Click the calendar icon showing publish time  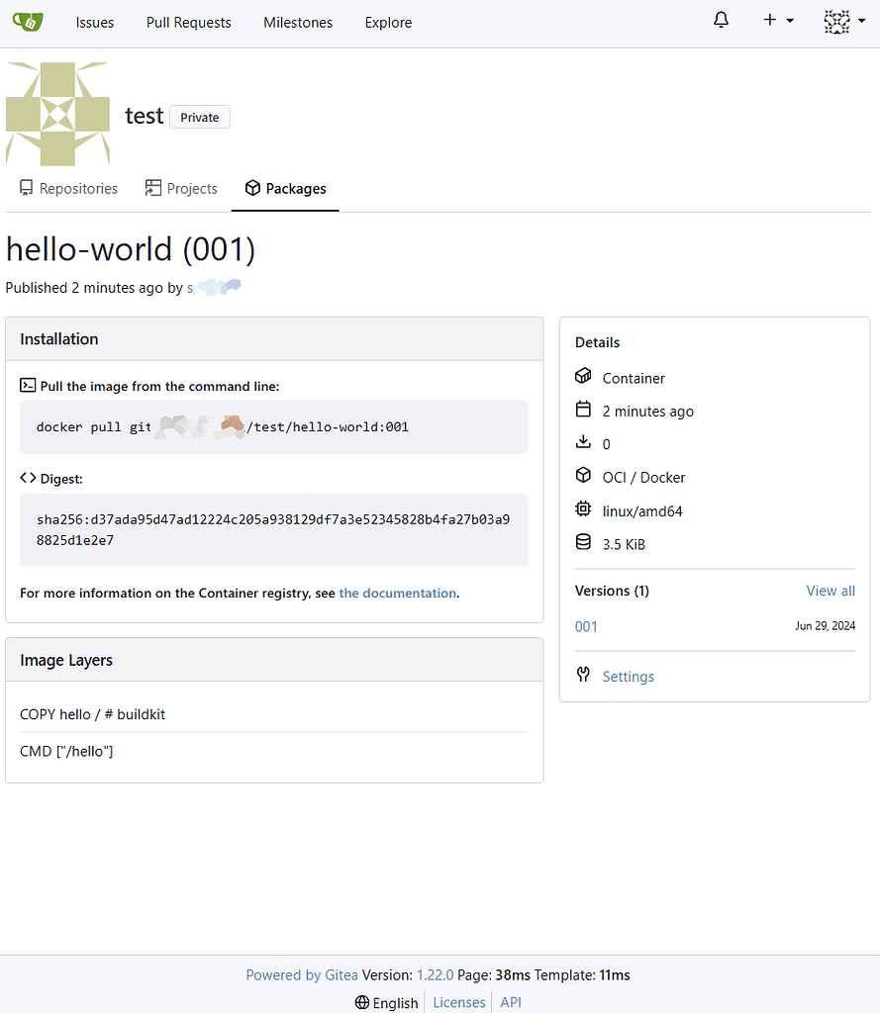click(583, 411)
